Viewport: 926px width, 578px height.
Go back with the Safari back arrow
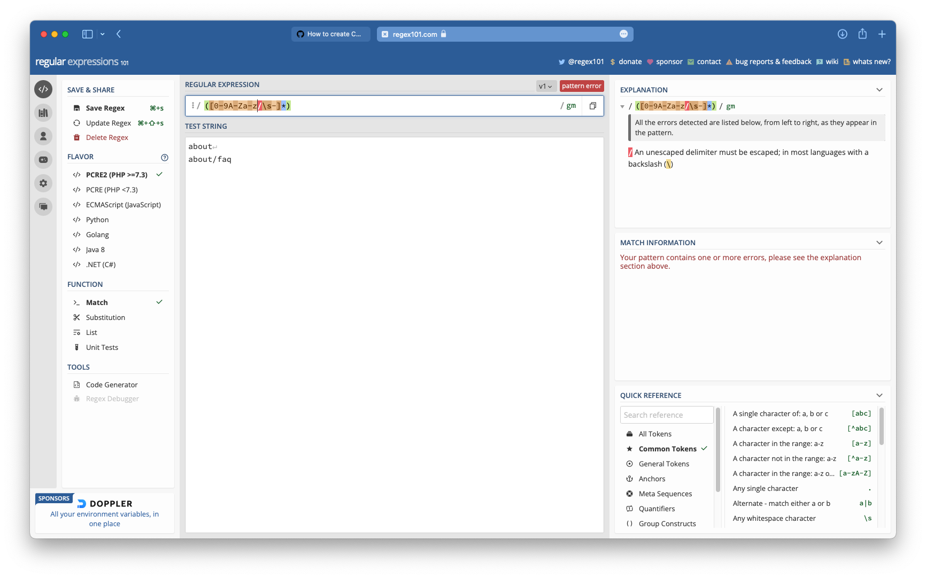pos(119,34)
